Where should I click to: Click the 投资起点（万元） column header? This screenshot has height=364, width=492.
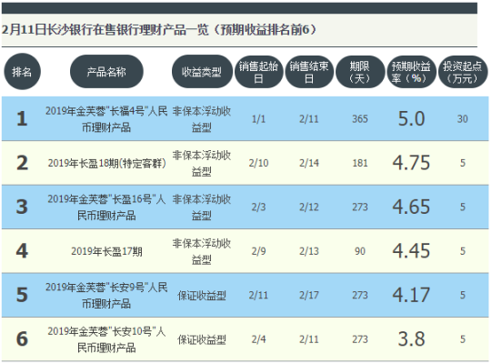(x=463, y=72)
